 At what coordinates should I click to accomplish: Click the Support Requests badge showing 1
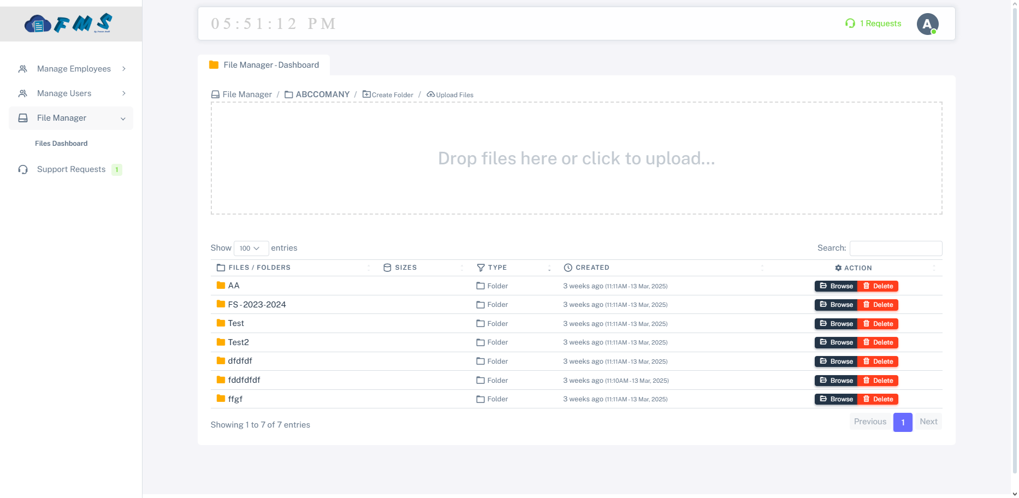(x=117, y=170)
